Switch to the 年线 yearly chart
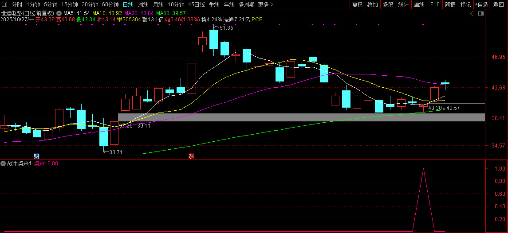This screenshot has height=233, width=508. coord(229,4)
